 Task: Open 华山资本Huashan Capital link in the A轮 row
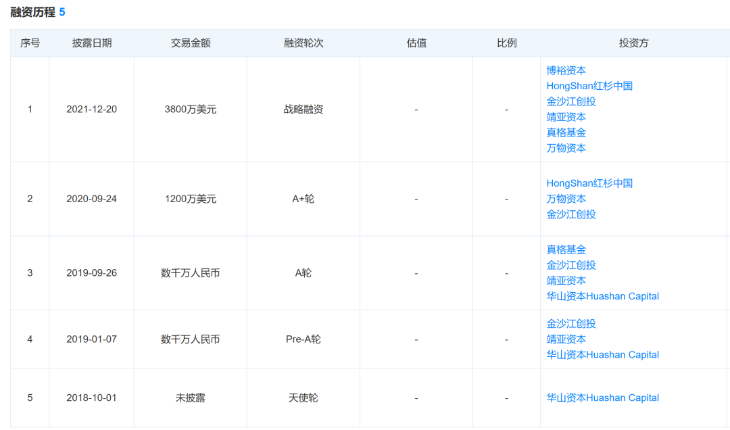coord(602,296)
